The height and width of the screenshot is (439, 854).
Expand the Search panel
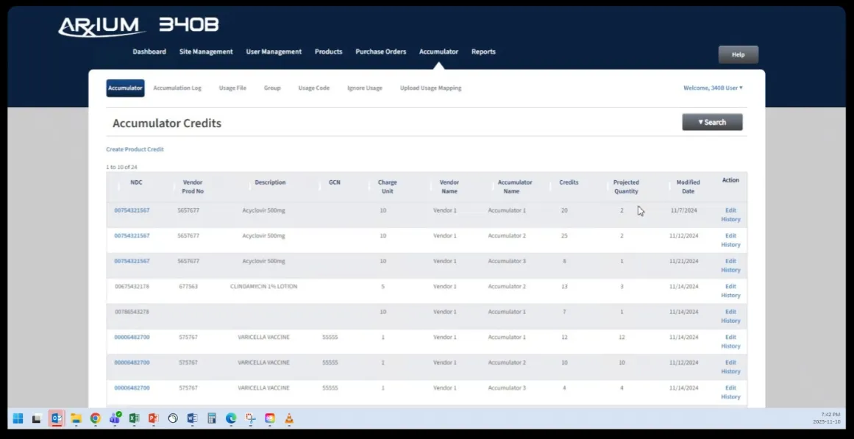pos(711,122)
